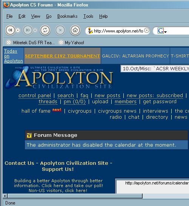The height and width of the screenshot is (206, 189).
Task: Open the faq link
Action: point(84,96)
